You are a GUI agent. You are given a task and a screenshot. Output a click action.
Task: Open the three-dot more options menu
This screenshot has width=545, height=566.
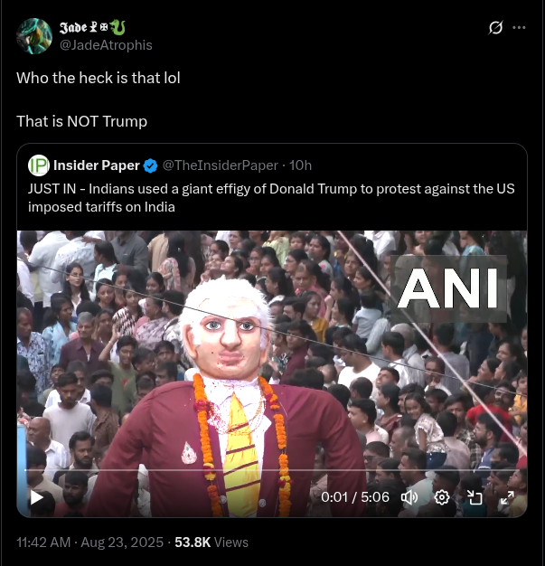(x=519, y=27)
